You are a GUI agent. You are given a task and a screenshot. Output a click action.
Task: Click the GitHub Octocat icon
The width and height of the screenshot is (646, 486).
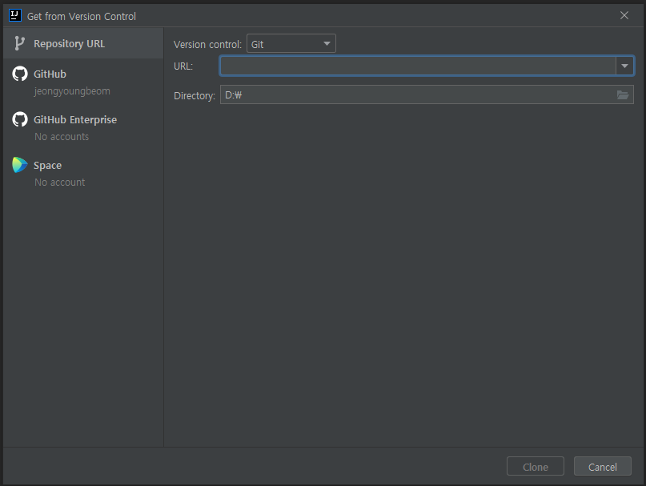(20, 74)
